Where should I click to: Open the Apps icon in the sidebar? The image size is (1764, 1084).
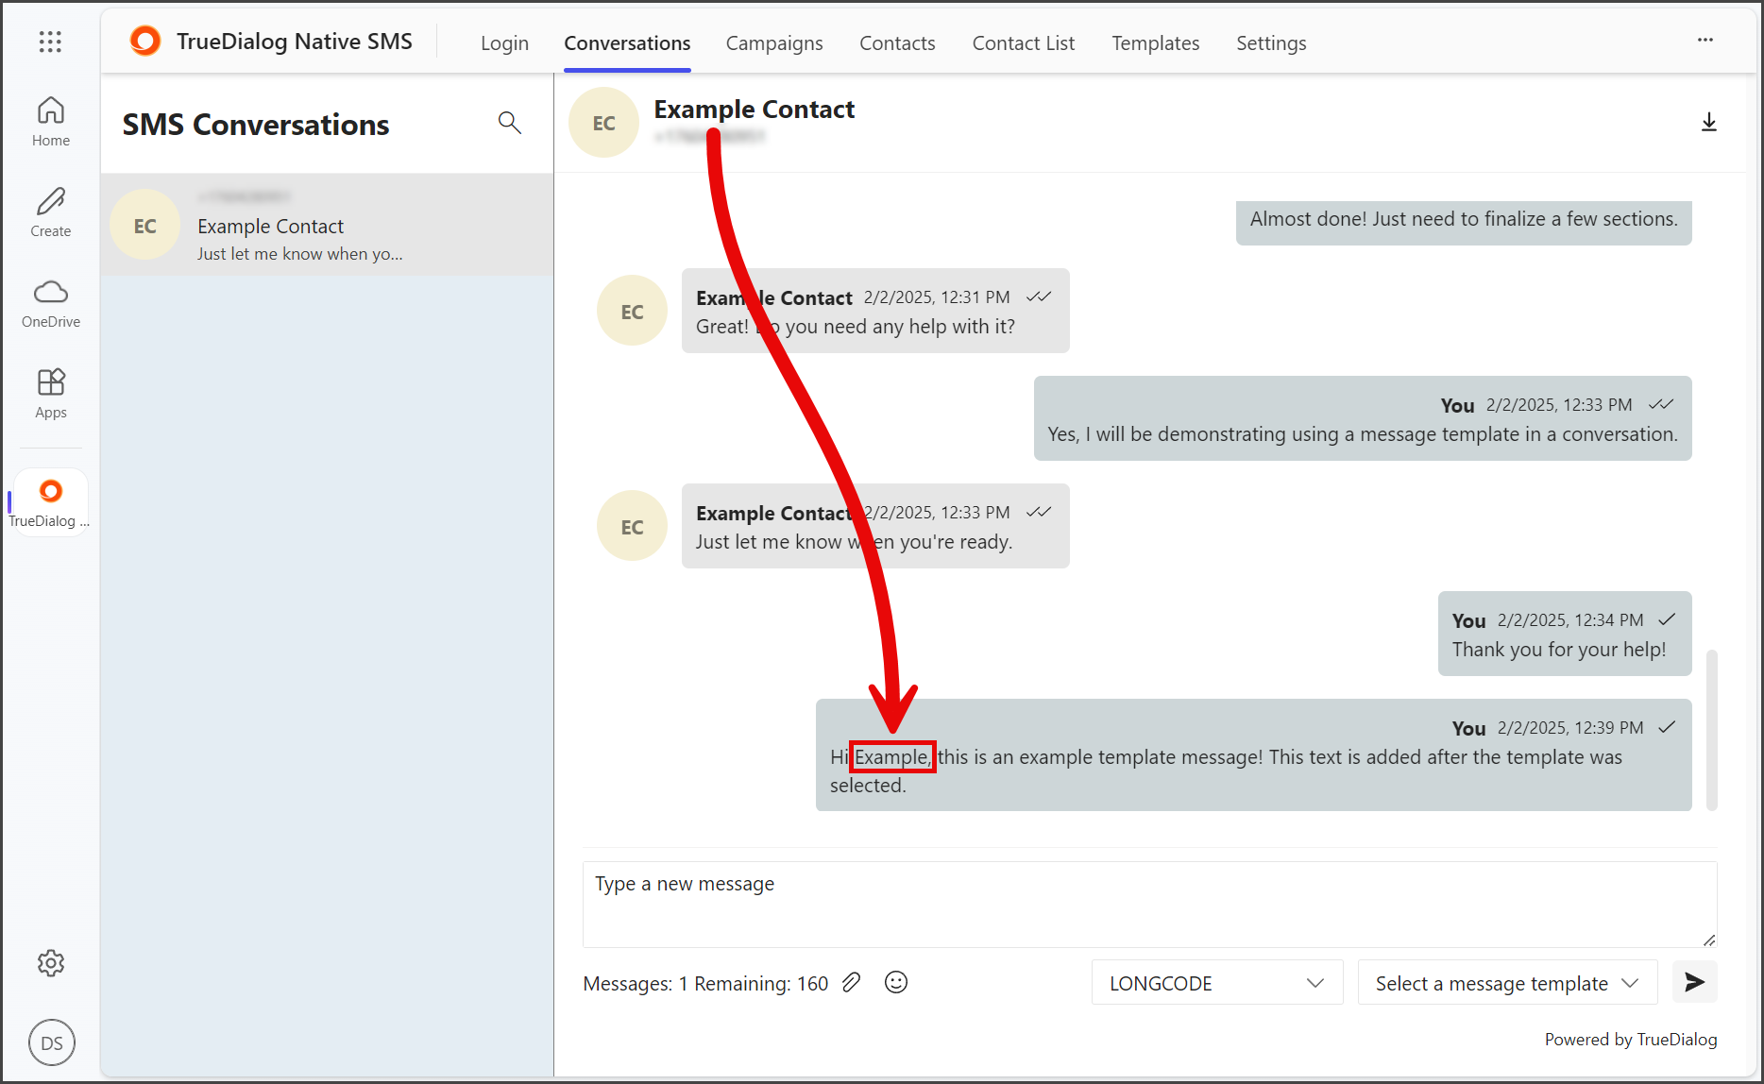51,394
